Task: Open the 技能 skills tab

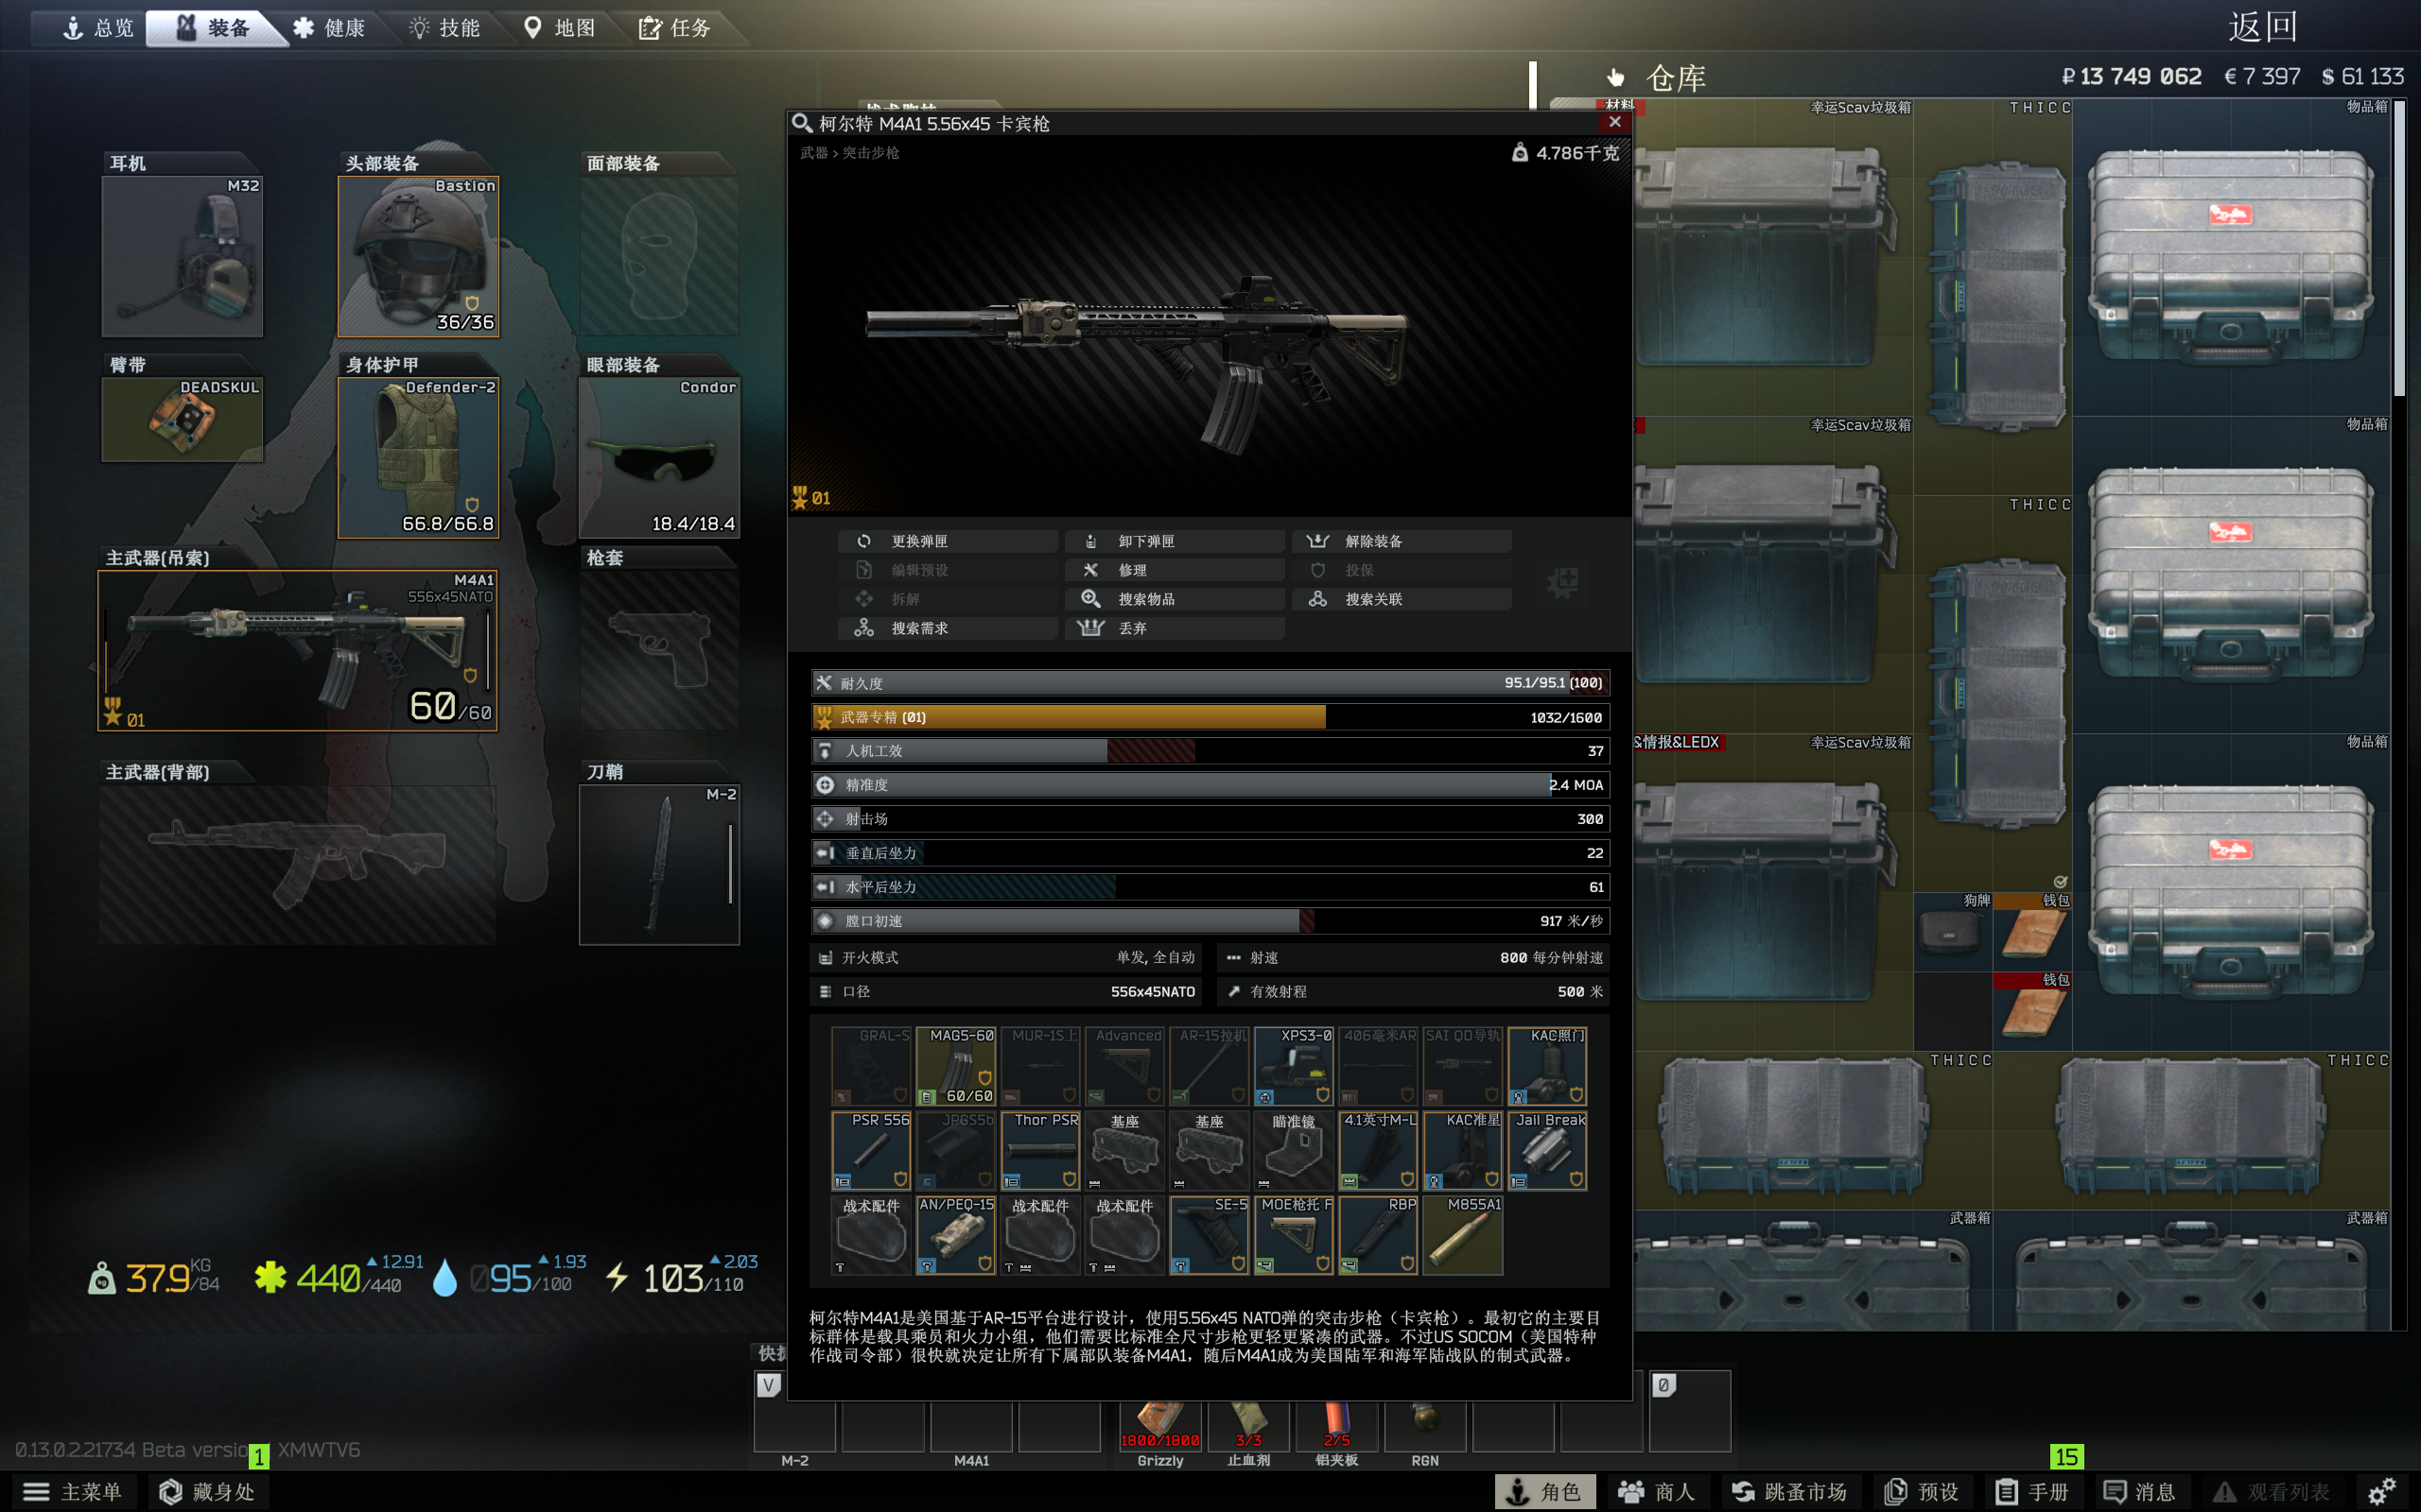Action: [444, 28]
